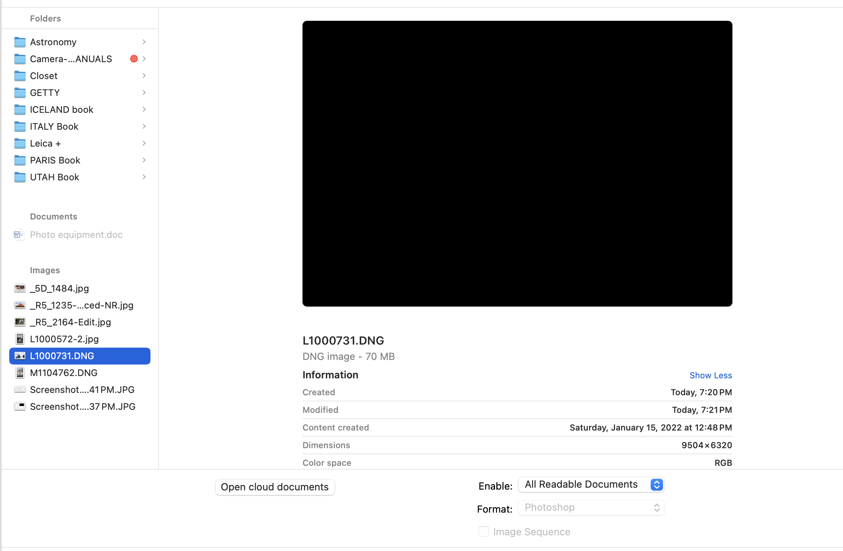The height and width of the screenshot is (551, 843).
Task: Click the red tag on Camera-...ANUALS folder
Action: coord(134,59)
